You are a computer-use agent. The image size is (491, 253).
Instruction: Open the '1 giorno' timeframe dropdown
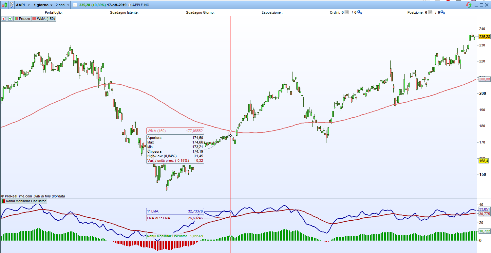[43, 5]
